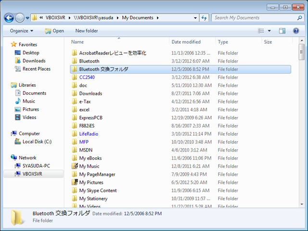The image size is (308, 231).
Task: Select Network in navigation pane
Action: 27,158
